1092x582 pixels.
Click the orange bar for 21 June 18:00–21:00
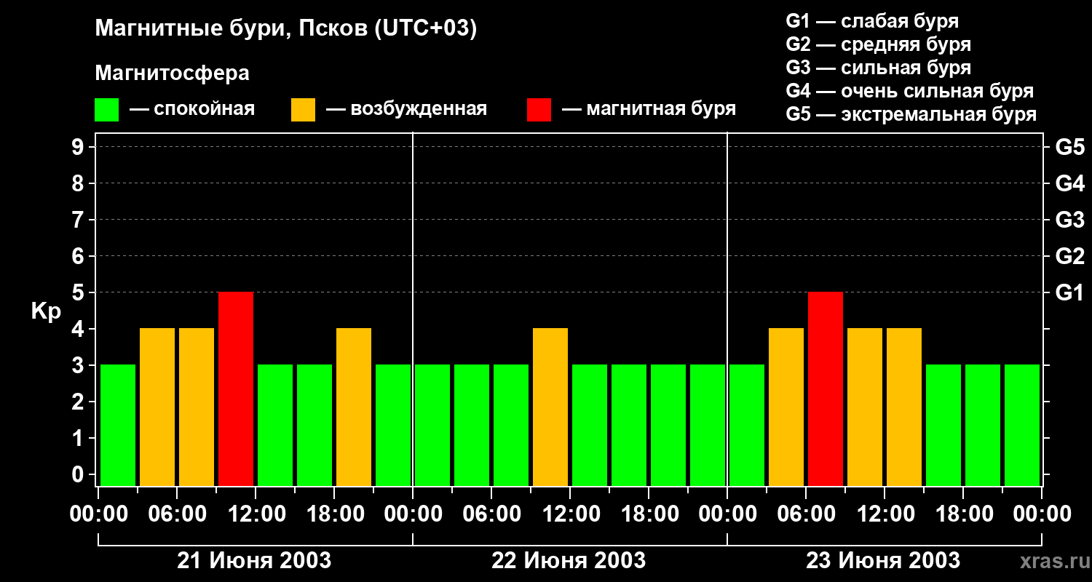tap(354, 407)
